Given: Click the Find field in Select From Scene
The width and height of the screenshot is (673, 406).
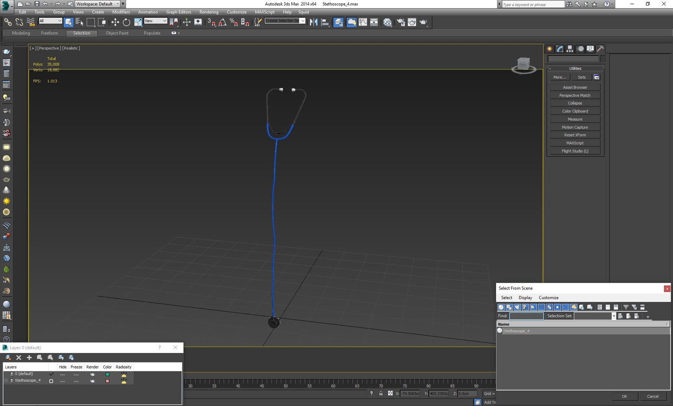Looking at the screenshot, I should [x=526, y=316].
